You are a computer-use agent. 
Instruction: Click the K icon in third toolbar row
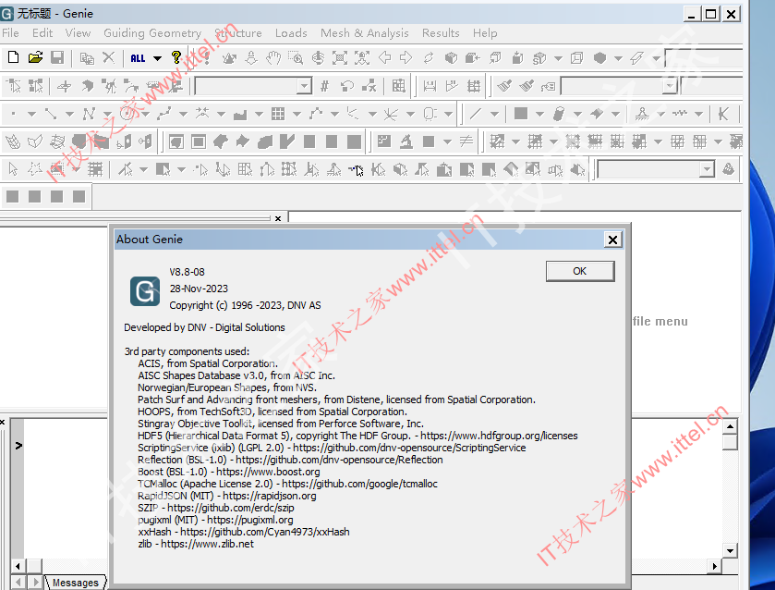[723, 114]
